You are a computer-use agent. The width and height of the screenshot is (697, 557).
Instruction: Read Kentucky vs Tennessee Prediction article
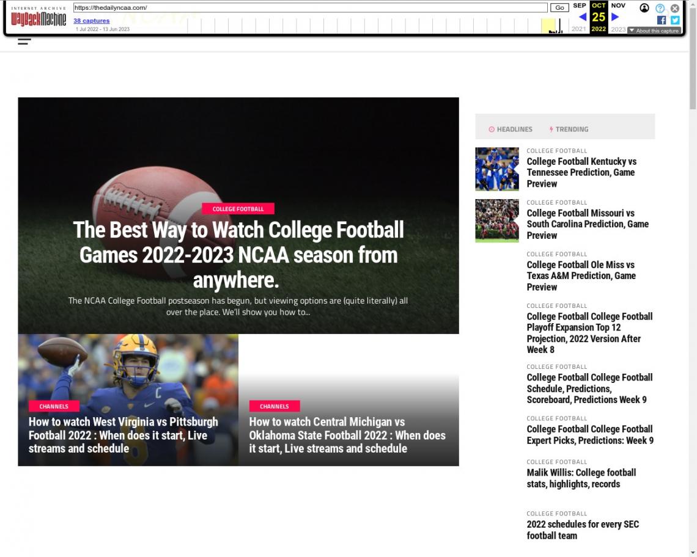tap(581, 172)
